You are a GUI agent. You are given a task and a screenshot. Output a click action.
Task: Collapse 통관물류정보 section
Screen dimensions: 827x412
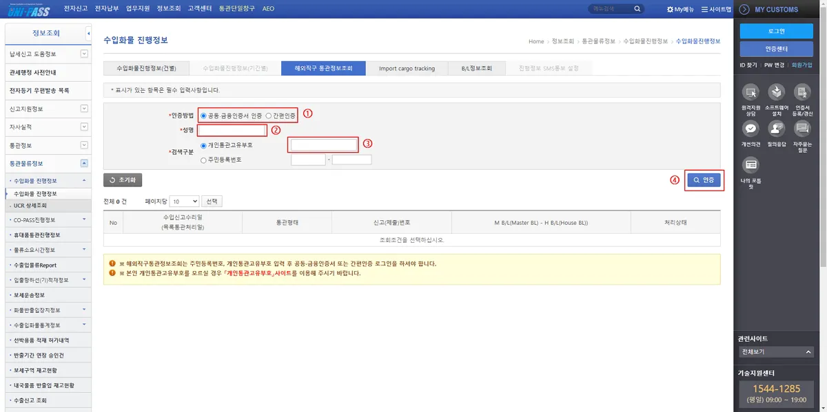click(84, 164)
